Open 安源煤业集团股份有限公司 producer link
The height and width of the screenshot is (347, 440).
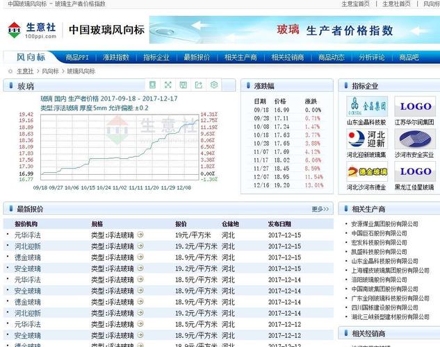pyautogui.click(x=384, y=224)
